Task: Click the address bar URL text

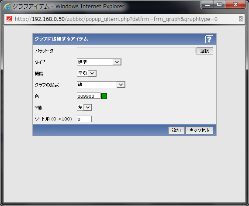Action: (116, 19)
